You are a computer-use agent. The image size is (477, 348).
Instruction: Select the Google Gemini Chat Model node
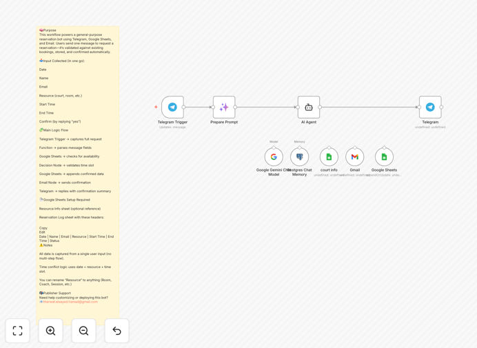tap(274, 157)
